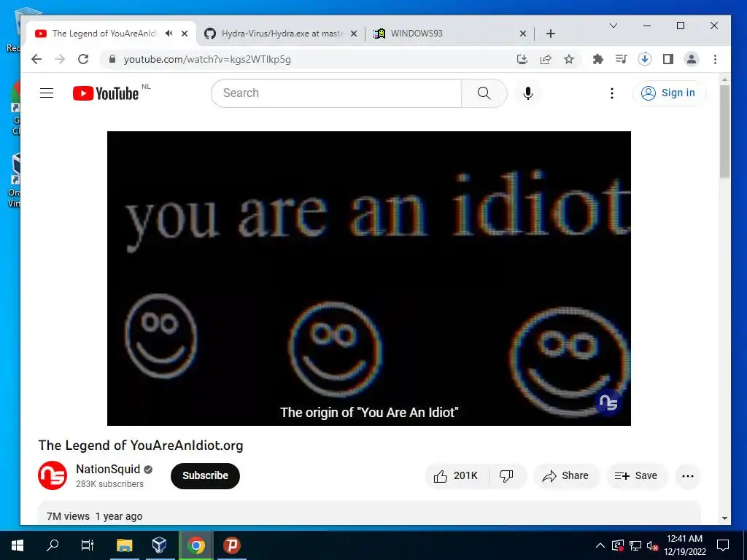View site information via the lock icon
Viewport: 747px width, 560px height.
(112, 59)
